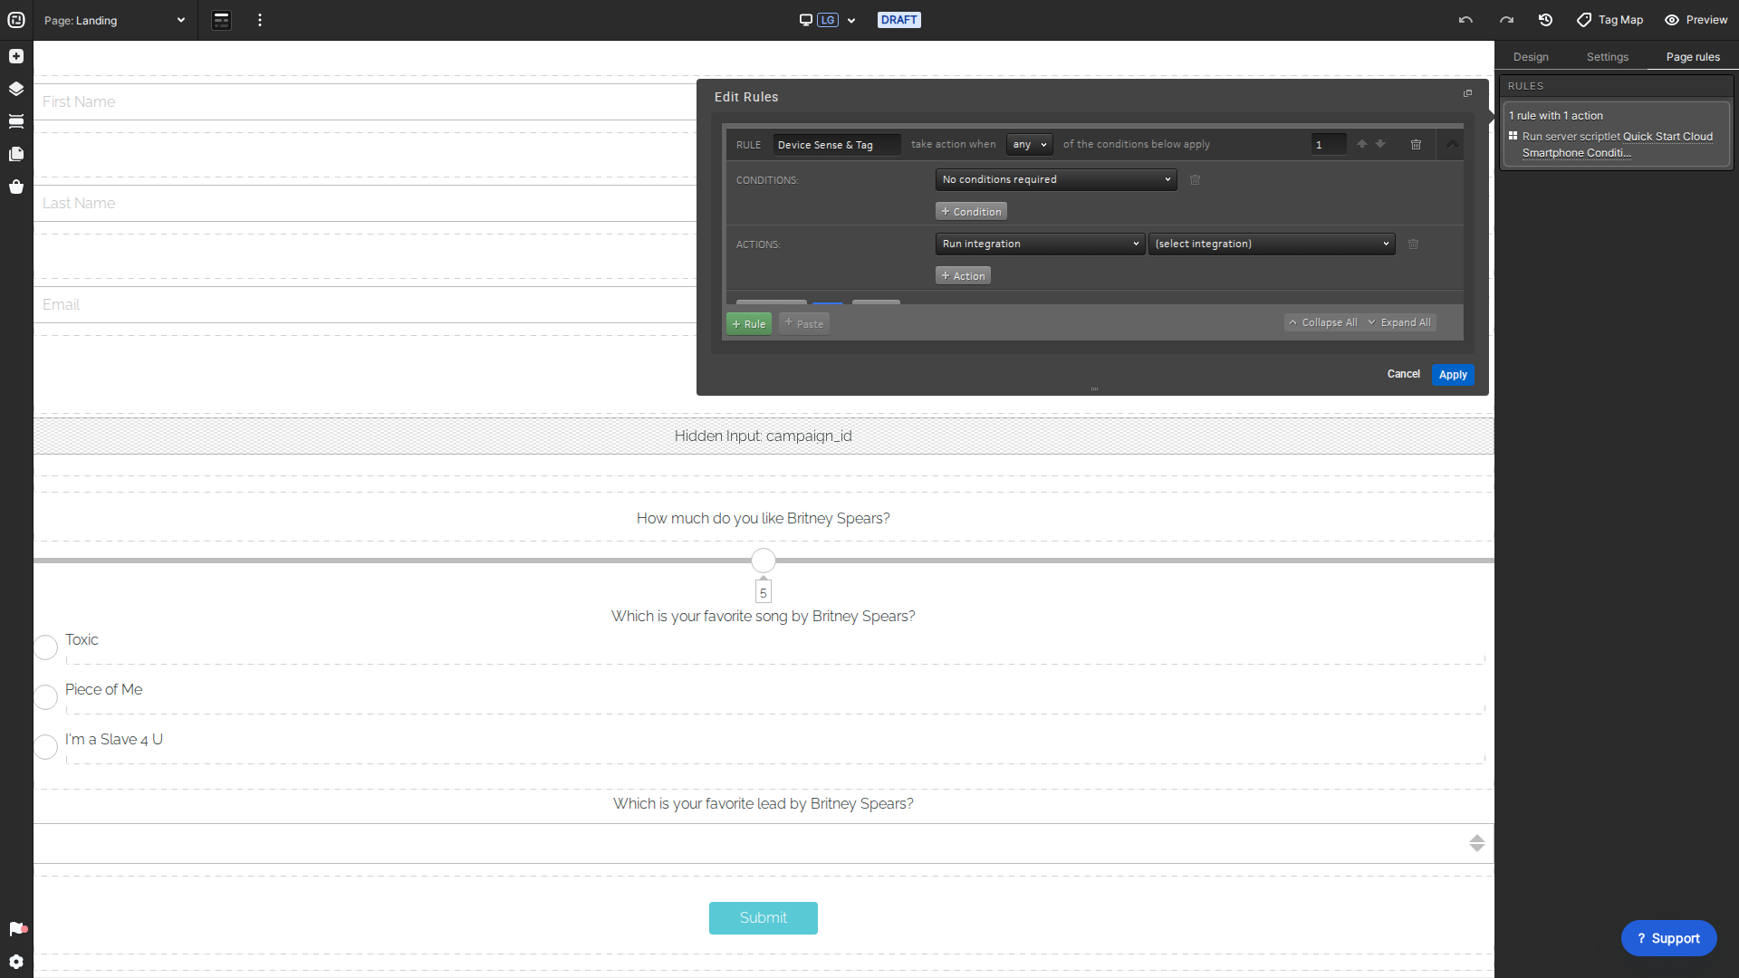This screenshot has width=1739, height=978.
Task: Cancel the Edit Rules dialog
Action: coord(1404,374)
